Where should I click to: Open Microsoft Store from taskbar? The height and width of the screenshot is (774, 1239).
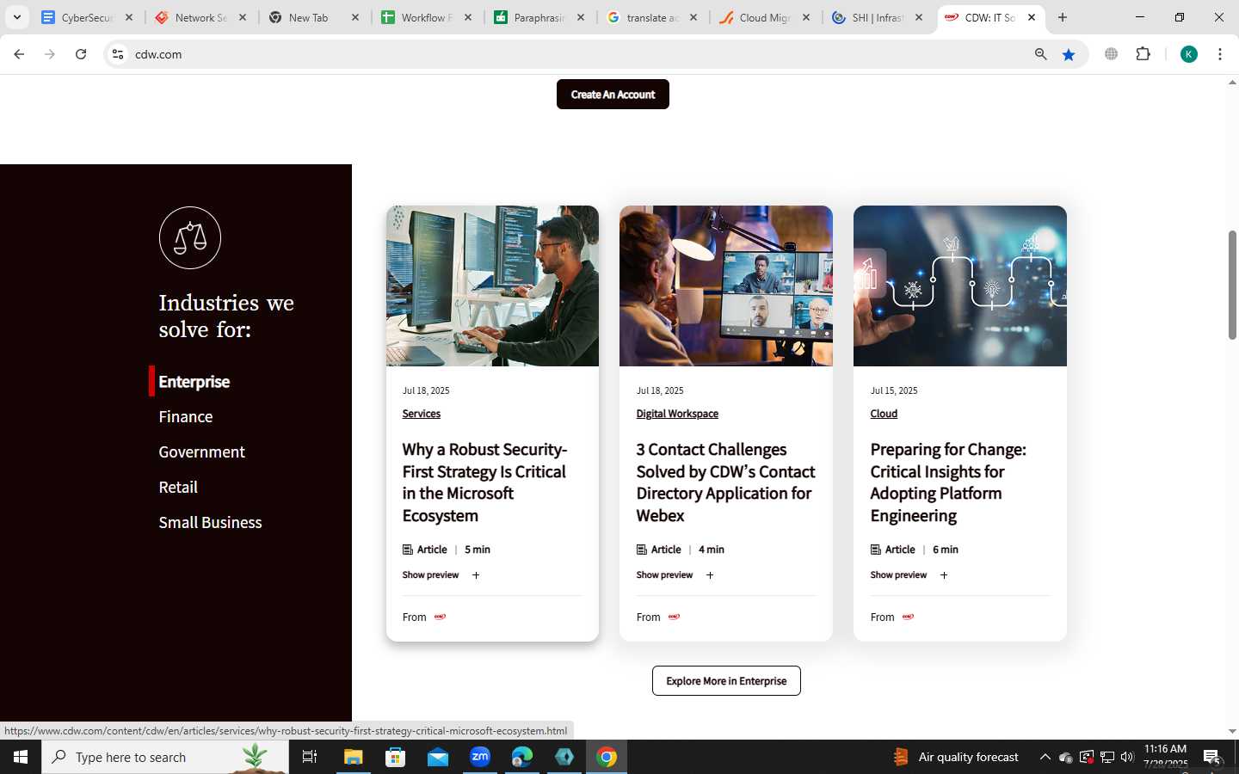[x=396, y=757]
